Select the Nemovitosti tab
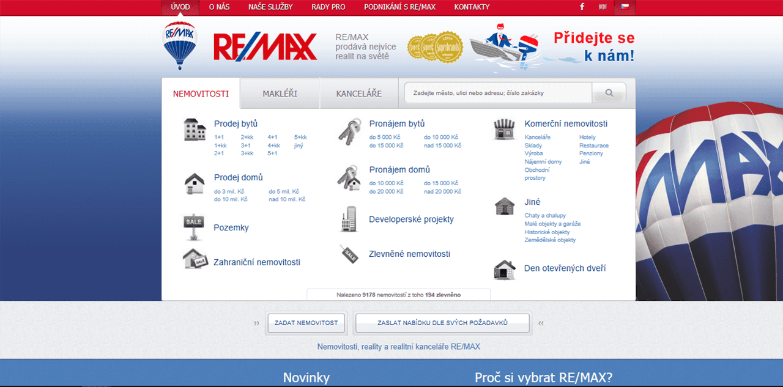Image resolution: width=783 pixels, height=387 pixels. 201,94
